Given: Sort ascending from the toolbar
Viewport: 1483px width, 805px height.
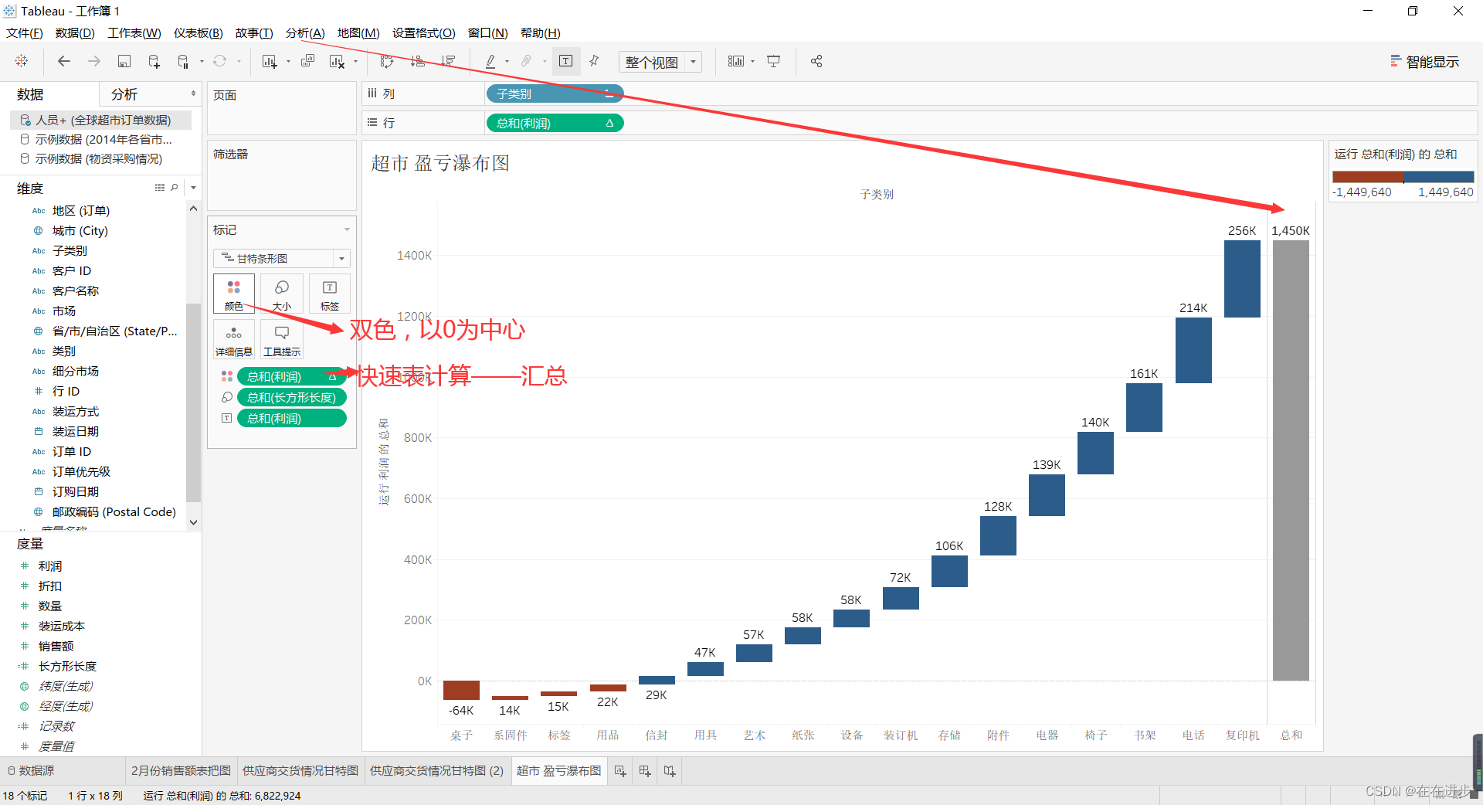Looking at the screenshot, I should 417,61.
